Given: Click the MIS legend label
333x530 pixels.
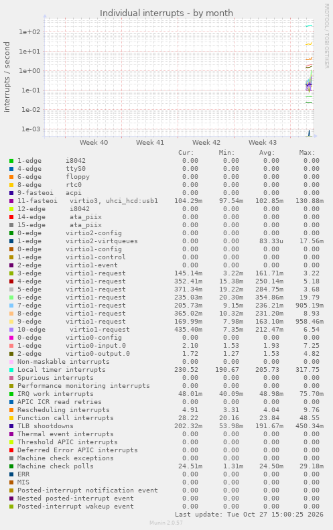Looking at the screenshot, I should tap(23, 482).
